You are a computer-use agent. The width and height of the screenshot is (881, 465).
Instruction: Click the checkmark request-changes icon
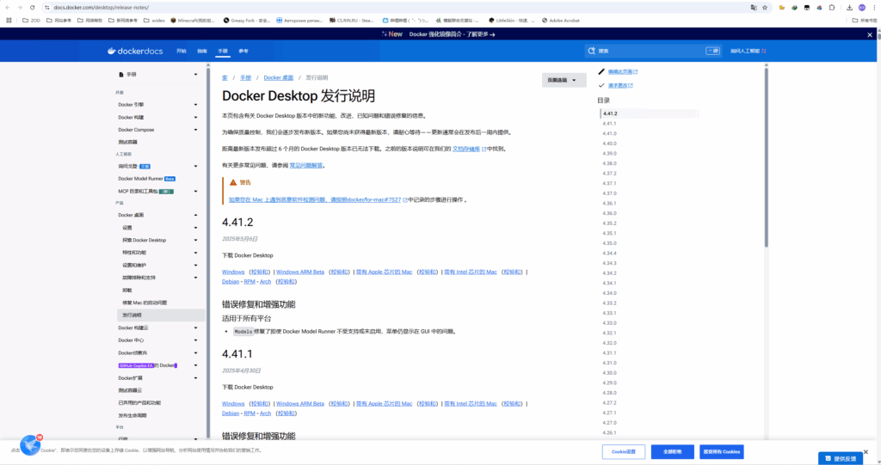[601, 85]
